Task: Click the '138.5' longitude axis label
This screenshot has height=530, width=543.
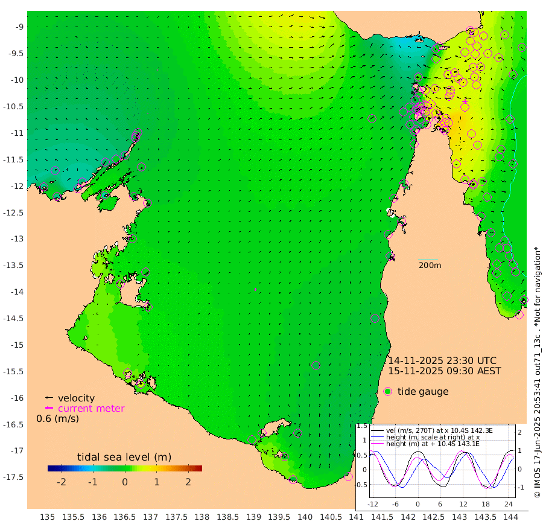Action: (x=228, y=517)
